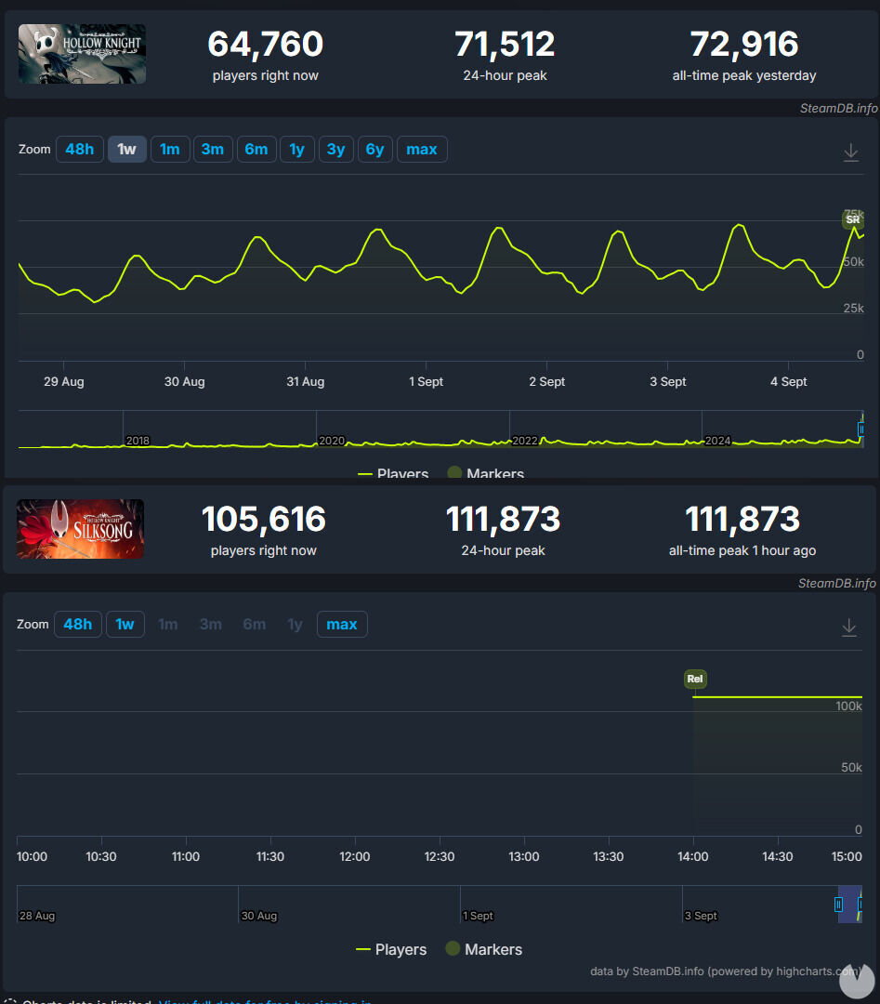This screenshot has width=880, height=1004.
Task: Select the 48h zoom on the Hollow Knight chart
Action: 79,149
